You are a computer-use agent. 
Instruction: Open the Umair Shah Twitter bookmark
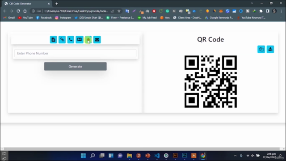[x=89, y=18]
